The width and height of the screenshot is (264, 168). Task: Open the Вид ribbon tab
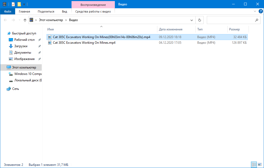65,11
